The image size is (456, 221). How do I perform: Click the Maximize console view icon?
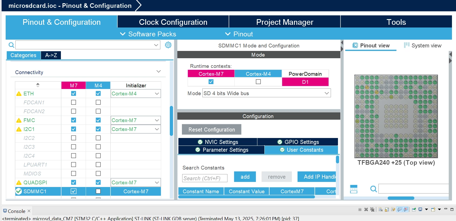tap(452, 209)
